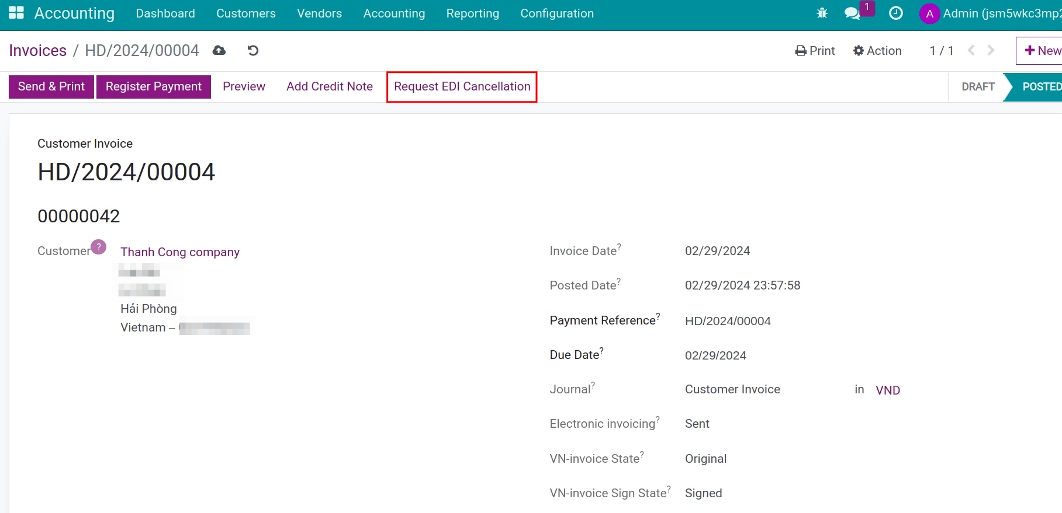This screenshot has width=1062, height=513.
Task: Open the debug bug icon menu
Action: (x=822, y=13)
